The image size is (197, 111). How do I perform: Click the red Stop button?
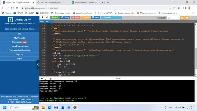[75, 18]
